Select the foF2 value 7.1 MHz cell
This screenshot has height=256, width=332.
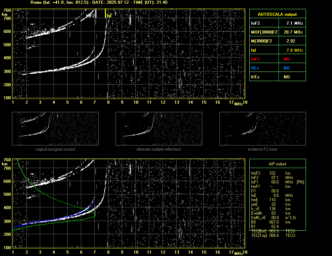point(292,23)
